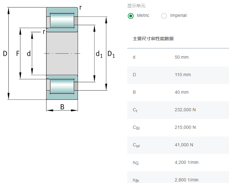The height and width of the screenshot is (183, 229).
Task: Click the Cur value 41,000 N
Action: (x=184, y=145)
